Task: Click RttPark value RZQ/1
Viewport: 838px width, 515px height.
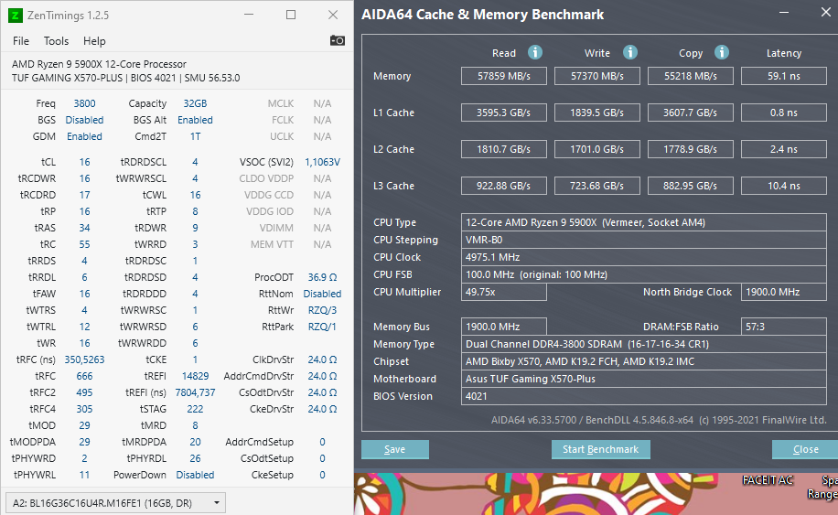Action: tap(322, 327)
